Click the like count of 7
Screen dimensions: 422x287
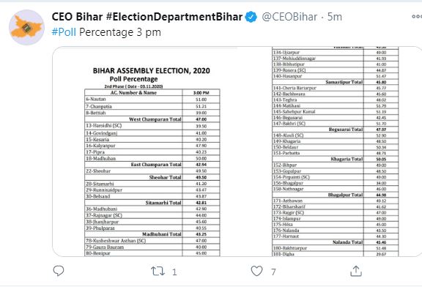(273, 272)
